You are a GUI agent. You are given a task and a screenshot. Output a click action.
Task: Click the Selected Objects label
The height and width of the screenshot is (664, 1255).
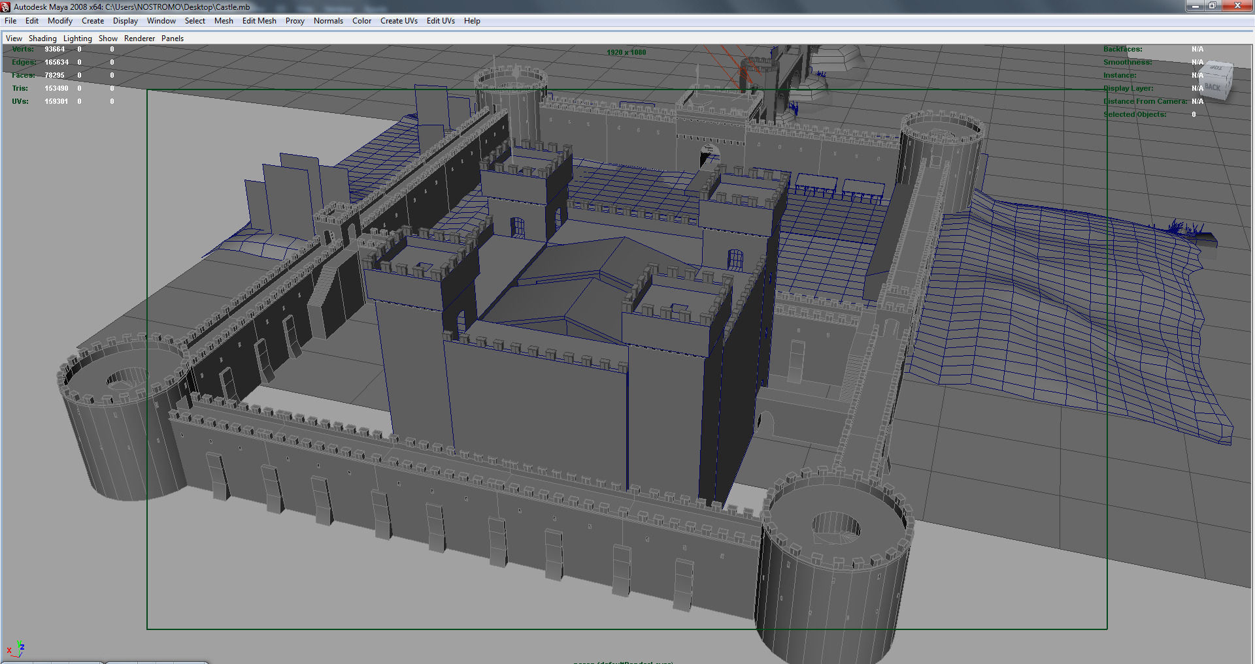pyautogui.click(x=1135, y=114)
